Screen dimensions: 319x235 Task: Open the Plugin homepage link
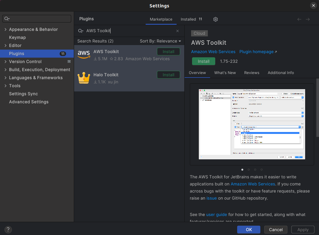click(x=256, y=52)
